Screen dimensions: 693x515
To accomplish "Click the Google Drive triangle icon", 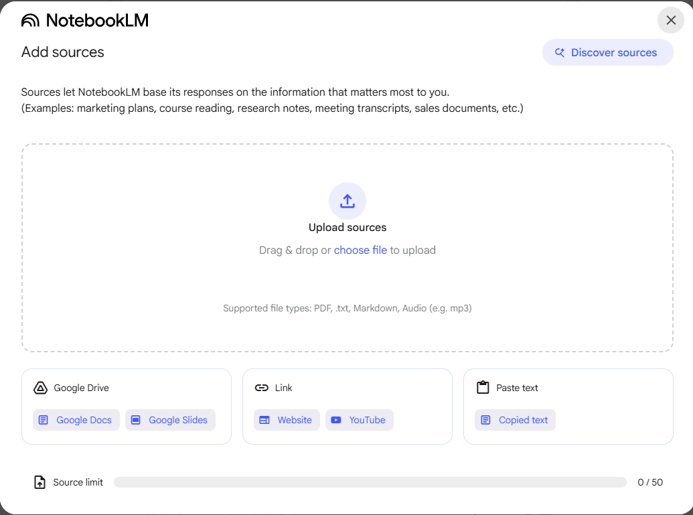I will click(x=40, y=388).
